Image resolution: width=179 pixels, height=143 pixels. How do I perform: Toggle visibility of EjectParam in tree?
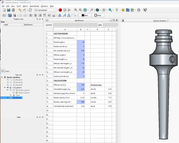point(8,98)
